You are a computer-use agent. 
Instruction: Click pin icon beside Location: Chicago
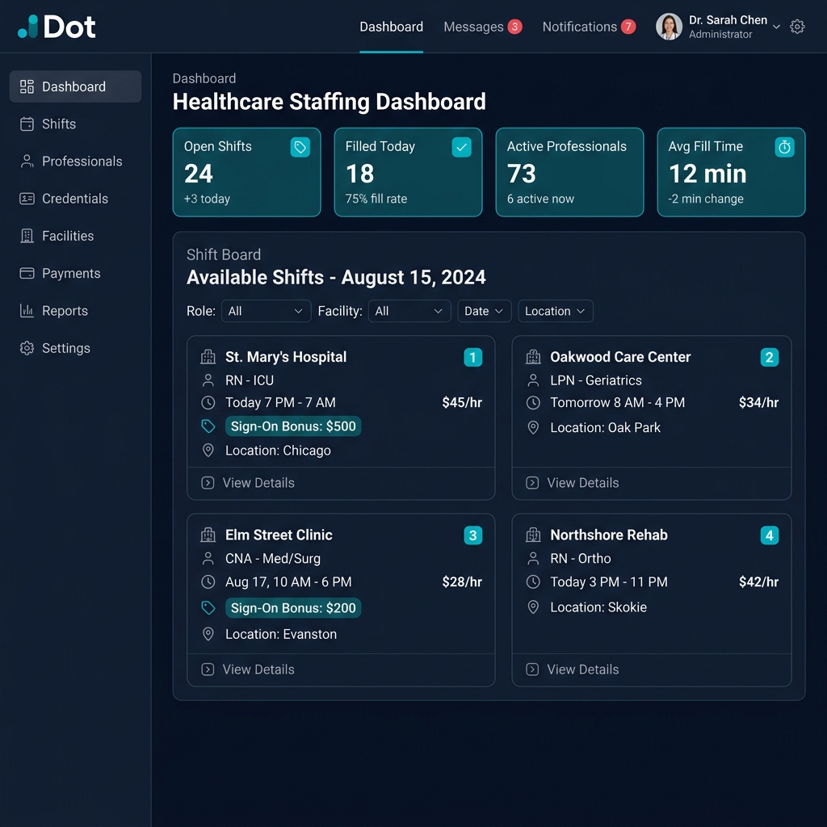pyautogui.click(x=208, y=451)
